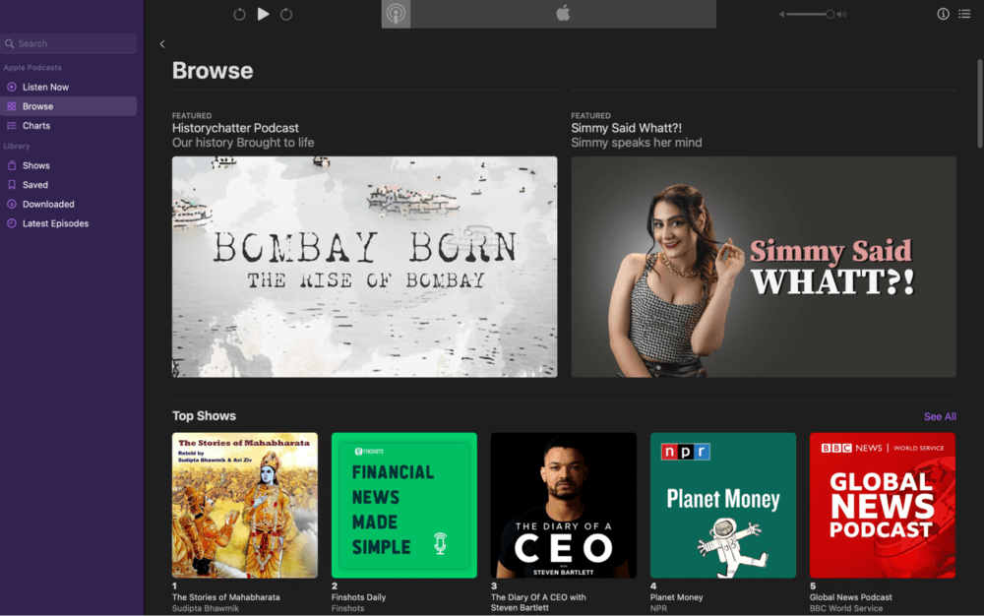The height and width of the screenshot is (616, 984).
Task: Click the Latest Episodes clock icon
Action: [x=11, y=223]
